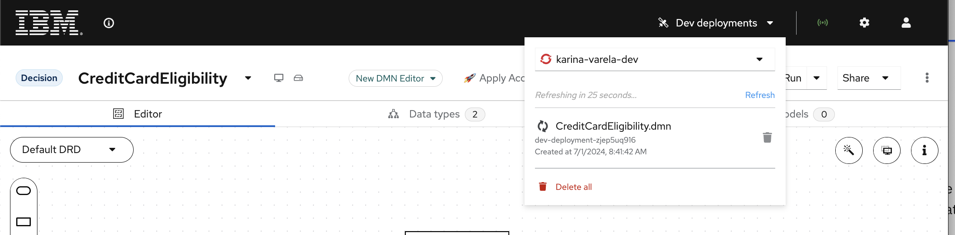Open the info circle icon in header
955x235 pixels.
pos(109,23)
